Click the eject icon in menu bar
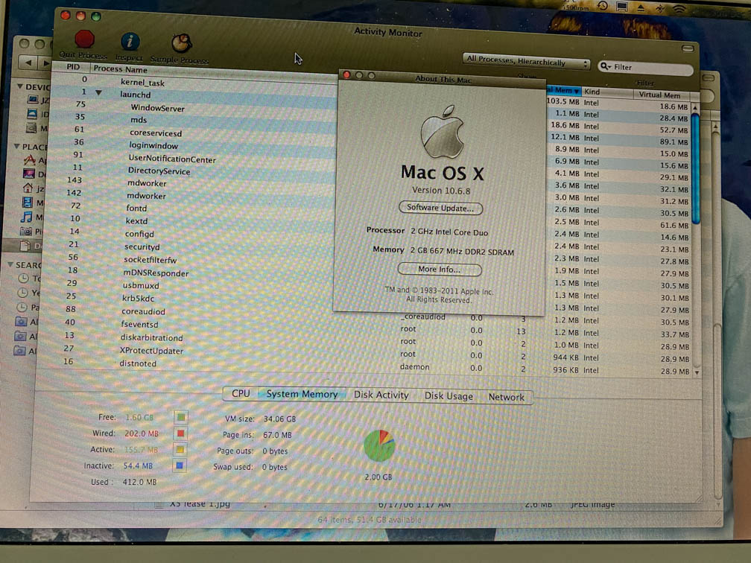Screen dimensions: 751x563 641,7
